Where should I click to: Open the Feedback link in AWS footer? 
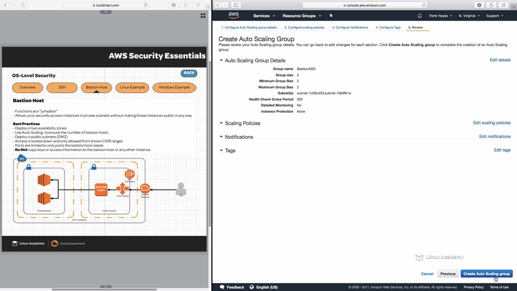tap(232, 287)
